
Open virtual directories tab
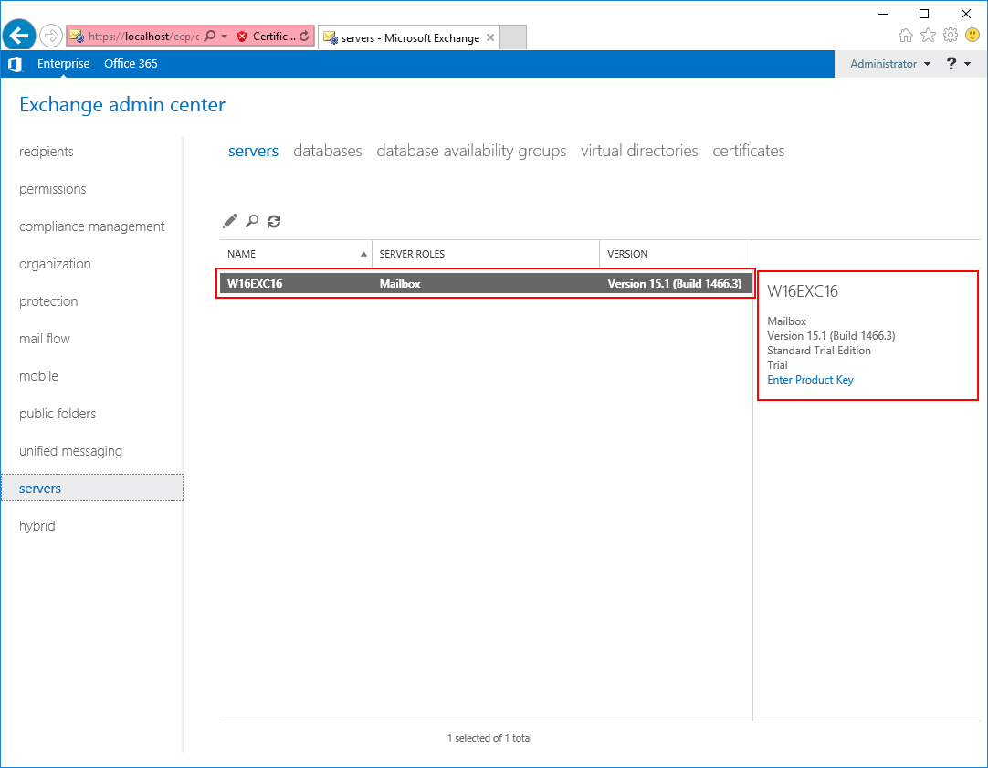639,151
